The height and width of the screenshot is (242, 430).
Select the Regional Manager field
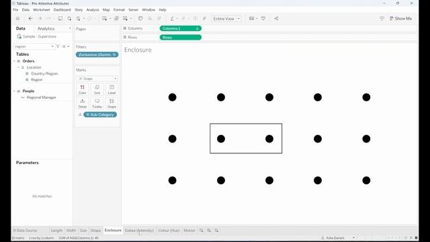pos(42,97)
